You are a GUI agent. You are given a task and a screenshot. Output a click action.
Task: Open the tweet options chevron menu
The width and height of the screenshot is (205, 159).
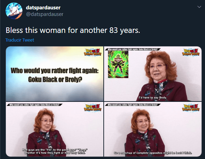point(199,7)
